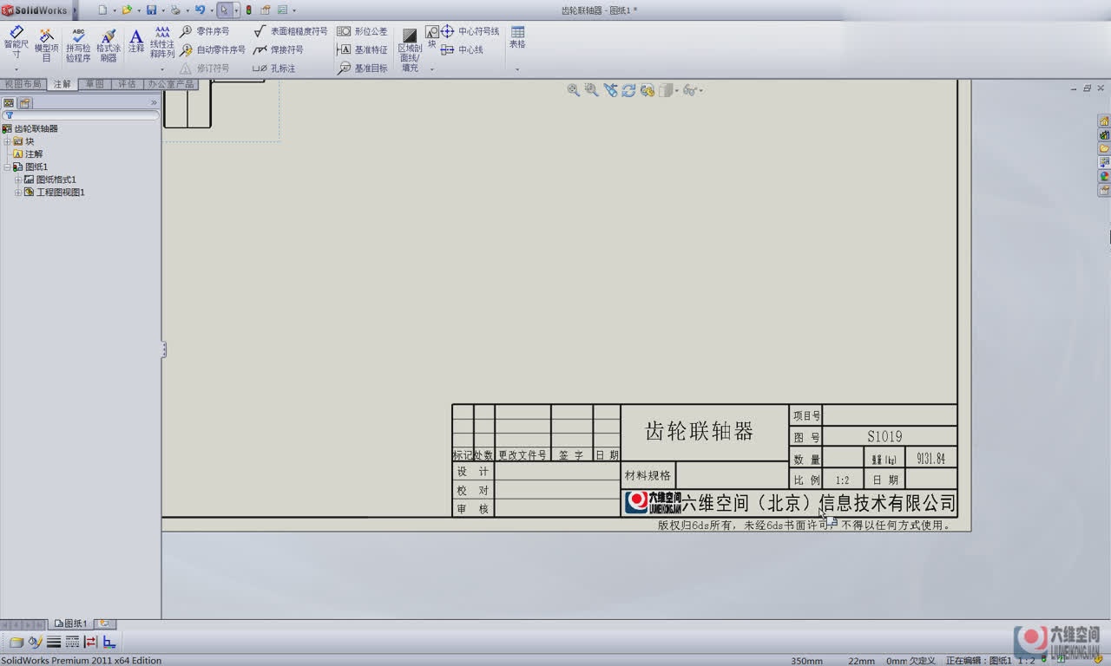Click the Undo icon
This screenshot has height=666, width=1111.
click(x=200, y=10)
